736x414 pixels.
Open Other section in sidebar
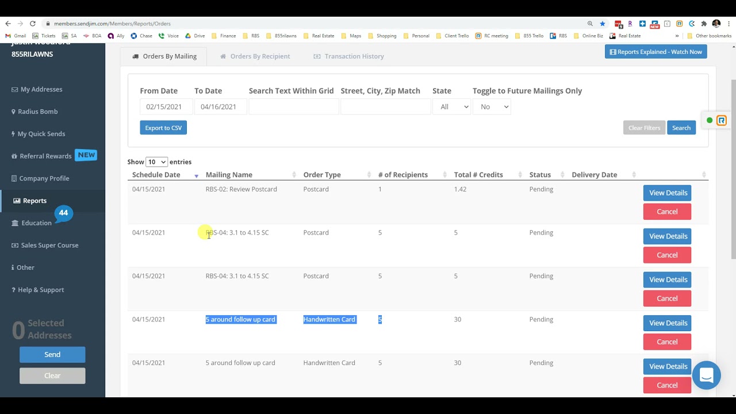click(x=23, y=267)
